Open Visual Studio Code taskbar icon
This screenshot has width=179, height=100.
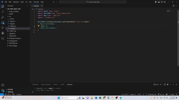coord(121,98)
